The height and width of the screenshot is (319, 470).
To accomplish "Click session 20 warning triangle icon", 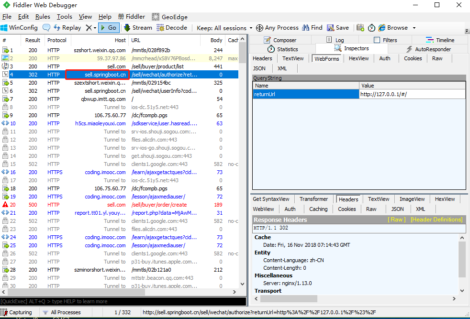I will coord(5,205).
